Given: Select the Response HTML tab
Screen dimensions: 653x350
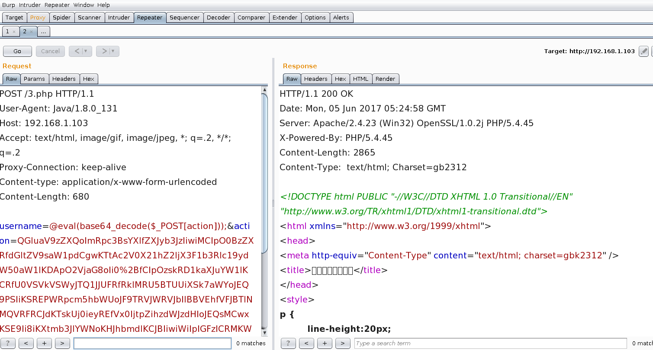Looking at the screenshot, I should click(x=361, y=79).
